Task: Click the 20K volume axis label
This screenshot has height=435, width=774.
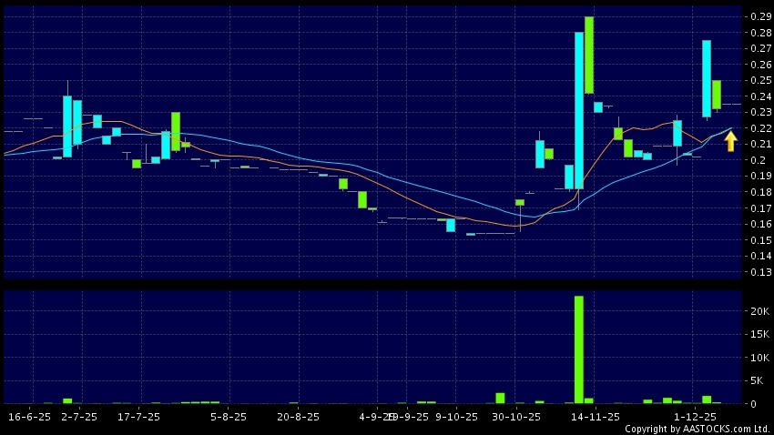Action: [x=759, y=311]
